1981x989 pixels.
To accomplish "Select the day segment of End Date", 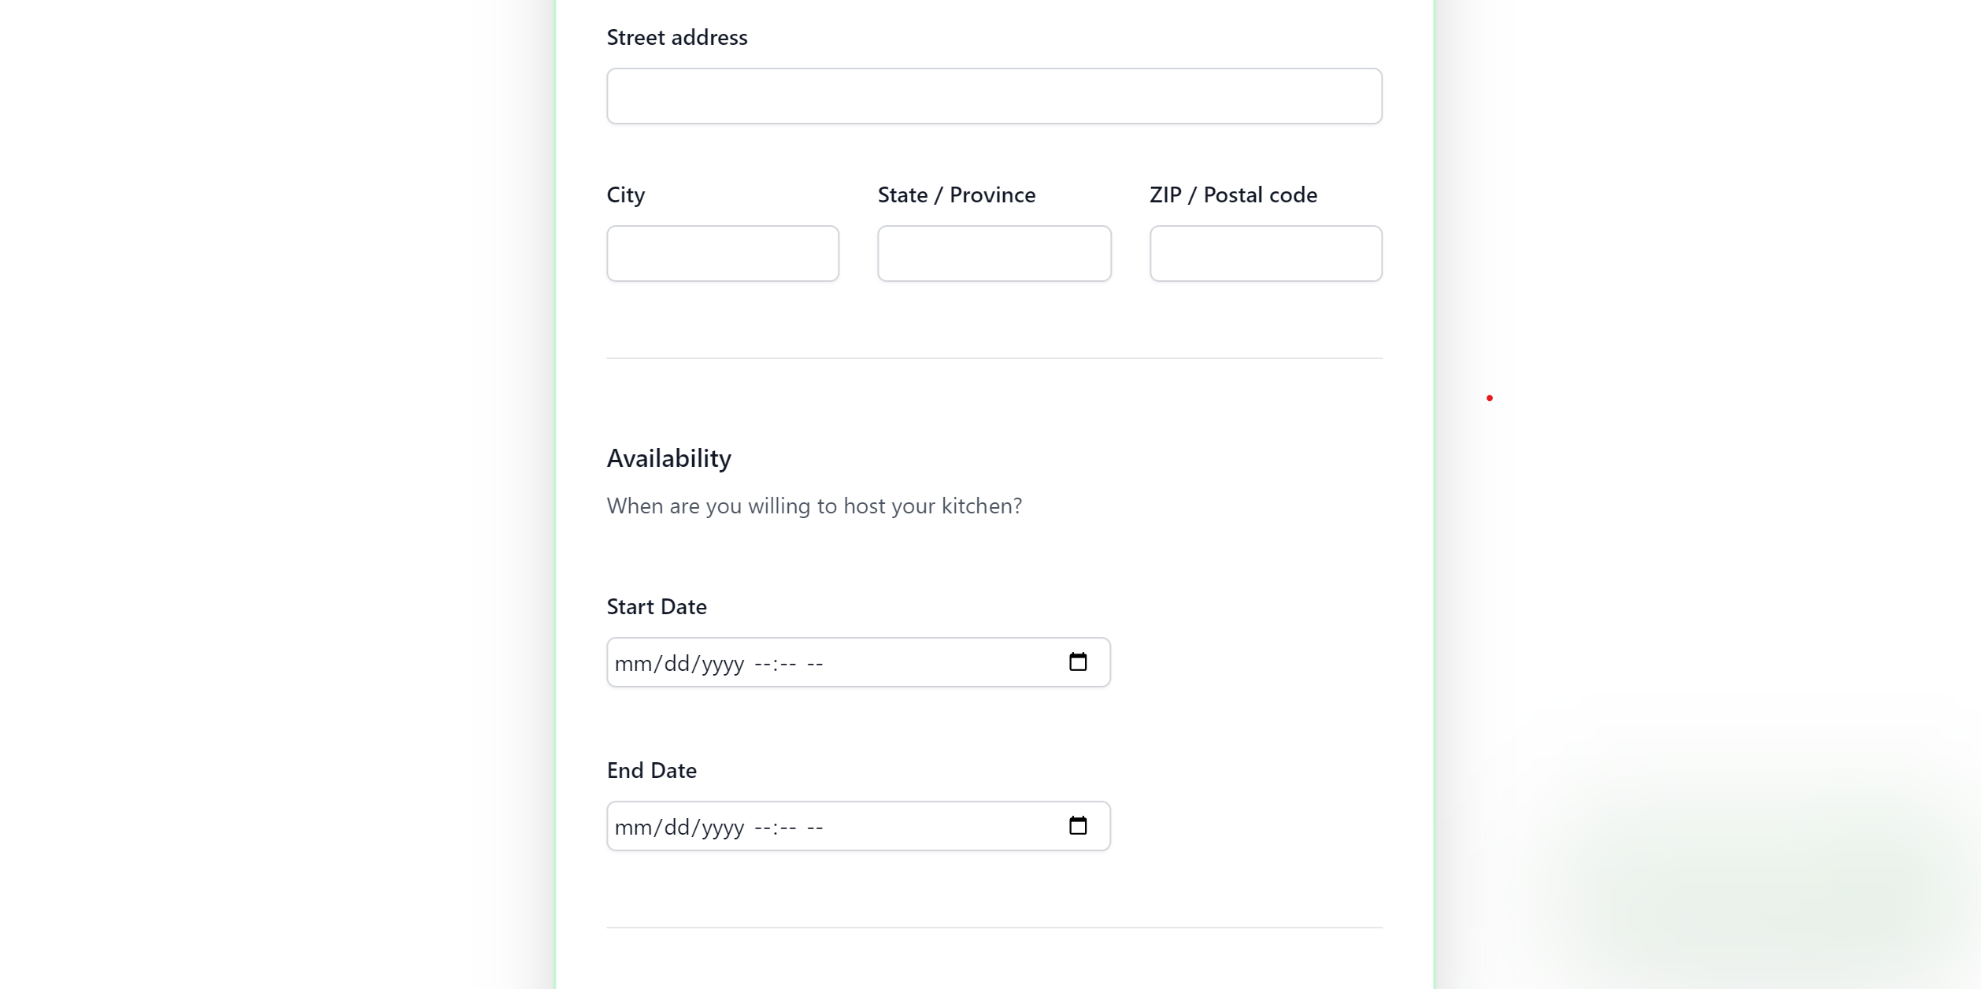I will click(x=677, y=828).
